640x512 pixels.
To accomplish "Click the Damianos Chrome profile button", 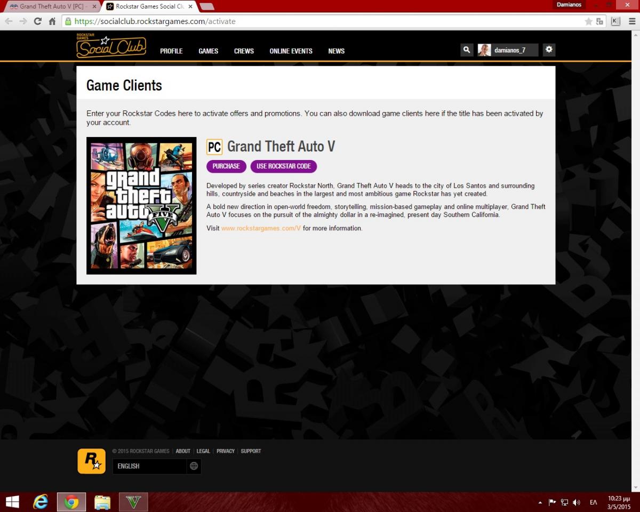I will pyautogui.click(x=569, y=4).
